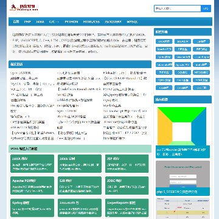Open the HTML/CSS navigation menu item
The image size is (219, 219).
(91, 22)
